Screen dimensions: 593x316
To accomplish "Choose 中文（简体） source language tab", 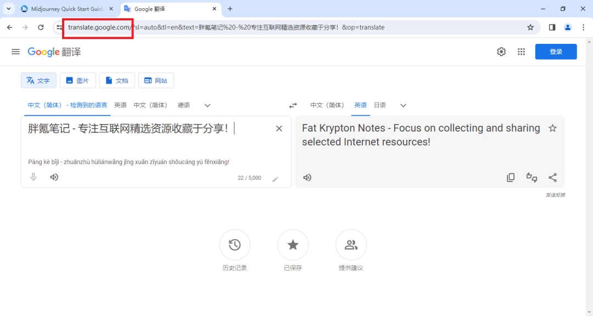I will (x=150, y=105).
